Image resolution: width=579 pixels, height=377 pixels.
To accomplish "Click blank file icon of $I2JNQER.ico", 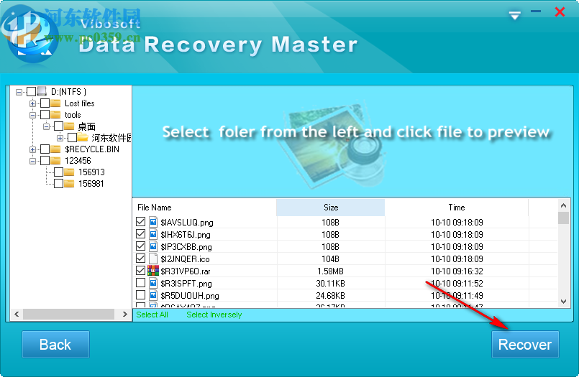I will 153,259.
